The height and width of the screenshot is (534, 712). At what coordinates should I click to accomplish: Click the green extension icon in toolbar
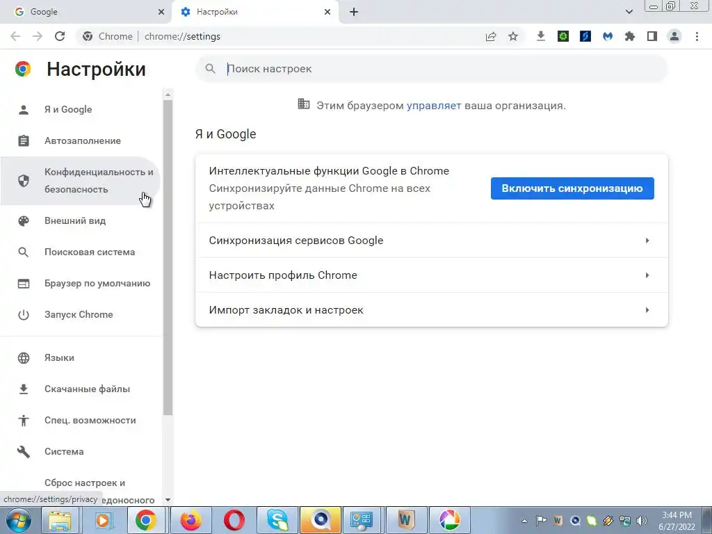(563, 36)
